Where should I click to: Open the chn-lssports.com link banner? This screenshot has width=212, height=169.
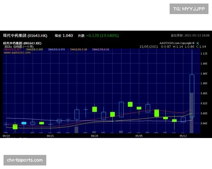[x=25, y=160]
